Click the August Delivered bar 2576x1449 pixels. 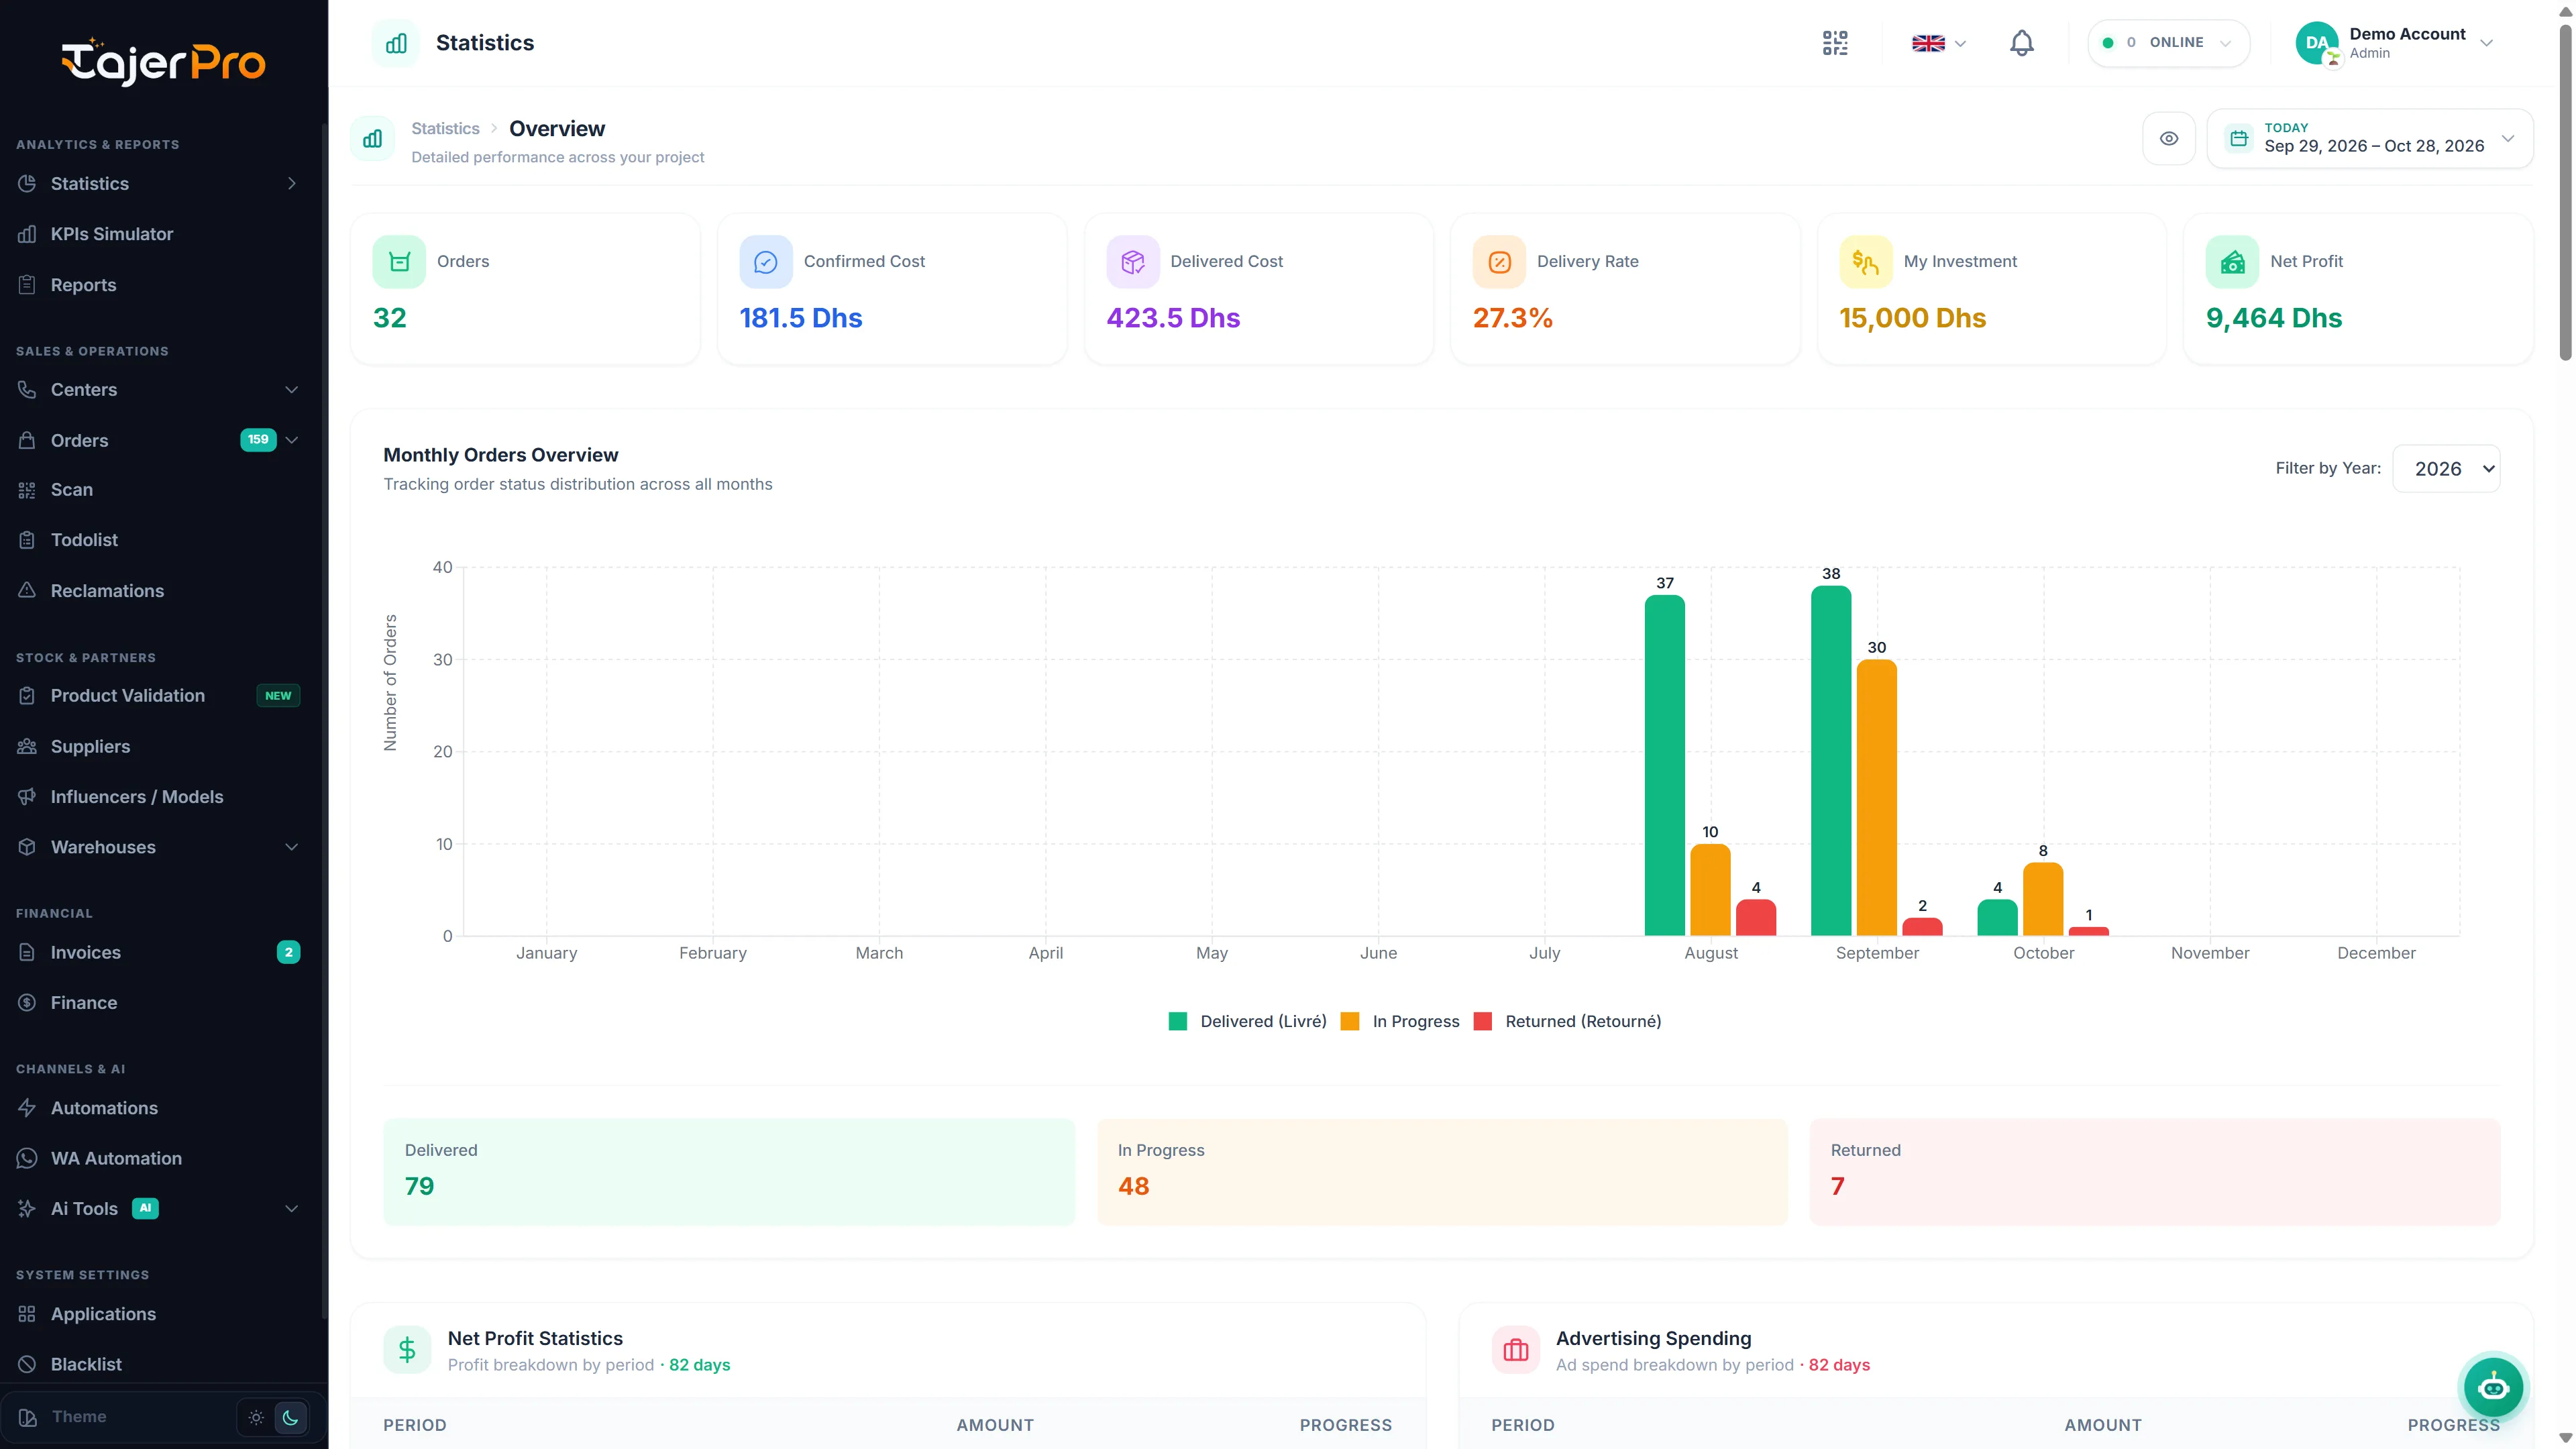(x=1664, y=766)
